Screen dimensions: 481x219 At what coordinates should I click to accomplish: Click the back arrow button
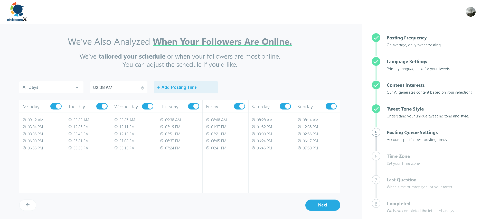tap(27, 205)
